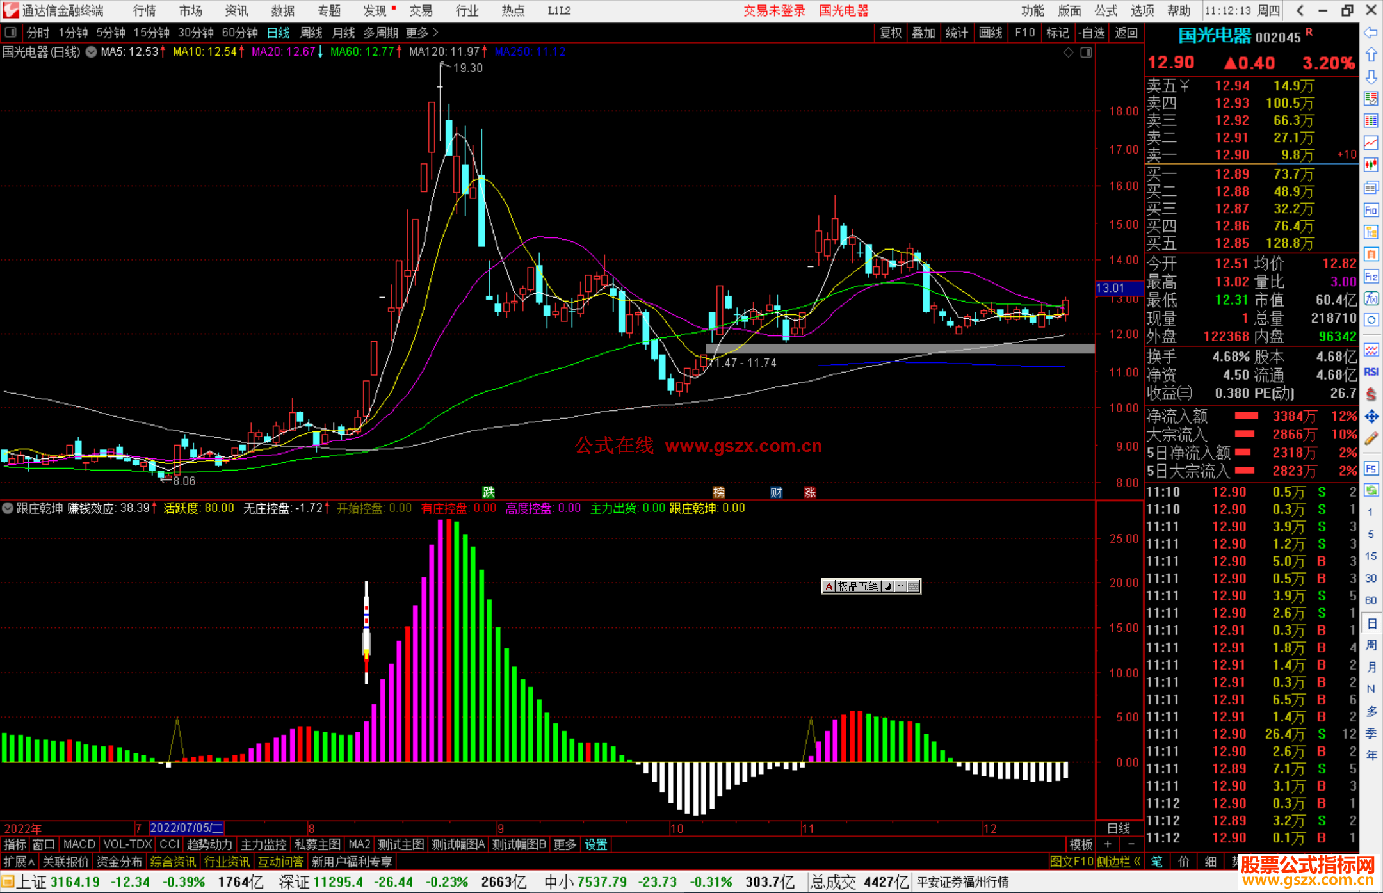
Task: Click the 2022/07/05 date marker on timeline
Action: click(186, 828)
